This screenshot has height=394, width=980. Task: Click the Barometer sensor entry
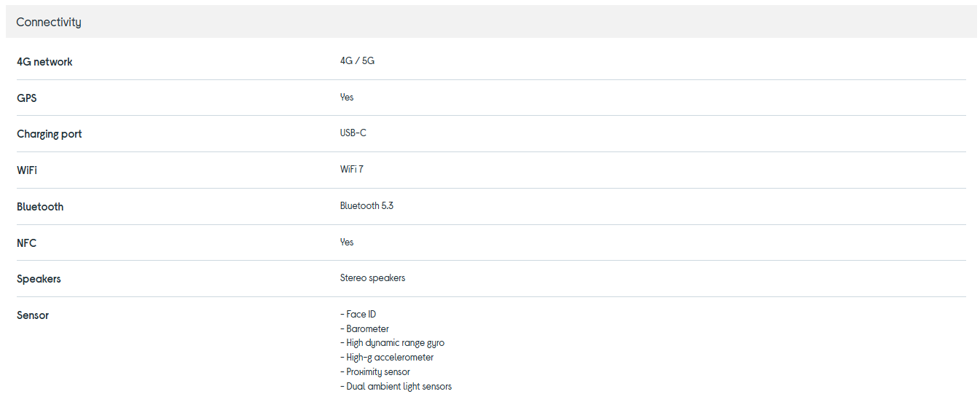tap(367, 329)
